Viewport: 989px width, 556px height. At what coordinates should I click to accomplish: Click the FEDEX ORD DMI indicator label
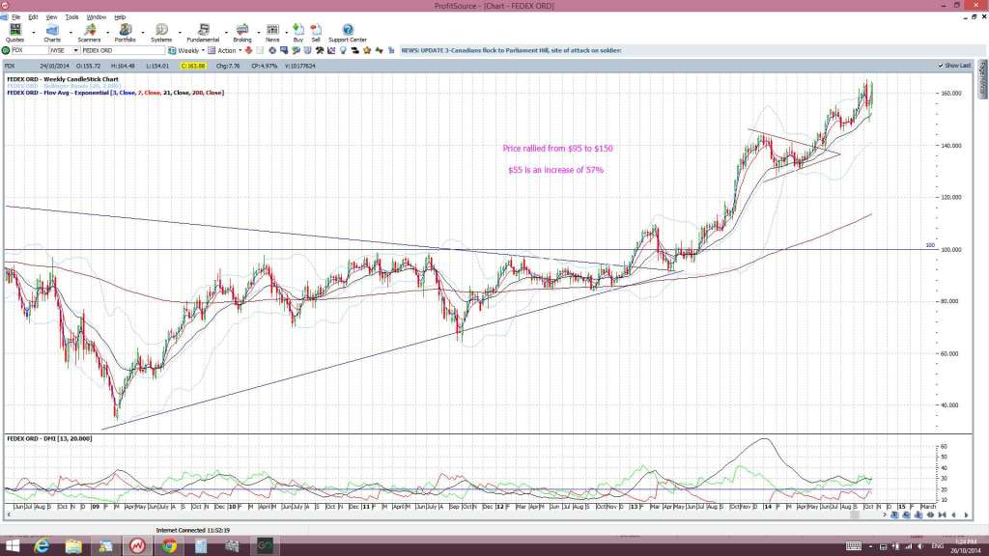(49, 439)
